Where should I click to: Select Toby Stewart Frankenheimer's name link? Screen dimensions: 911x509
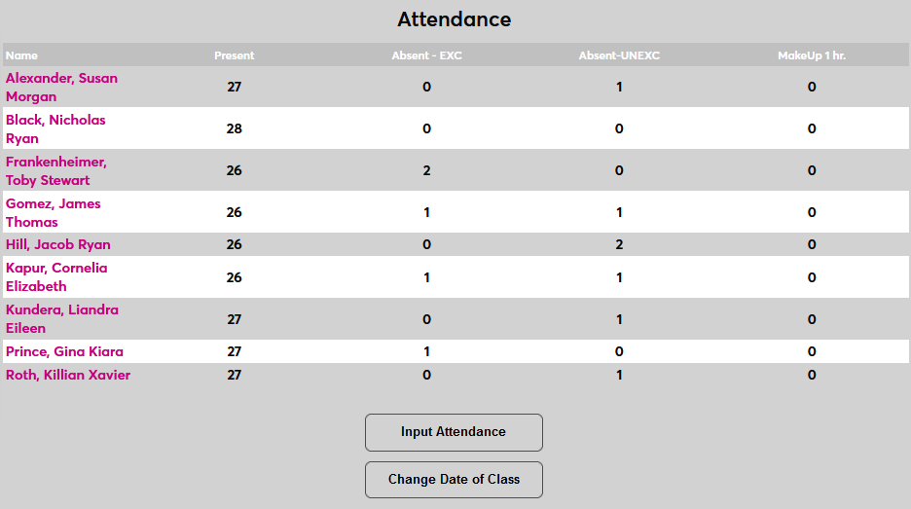(56, 171)
